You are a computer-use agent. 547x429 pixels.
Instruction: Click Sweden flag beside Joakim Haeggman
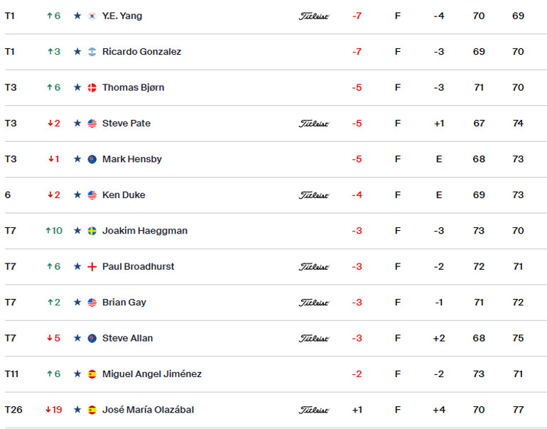92,231
